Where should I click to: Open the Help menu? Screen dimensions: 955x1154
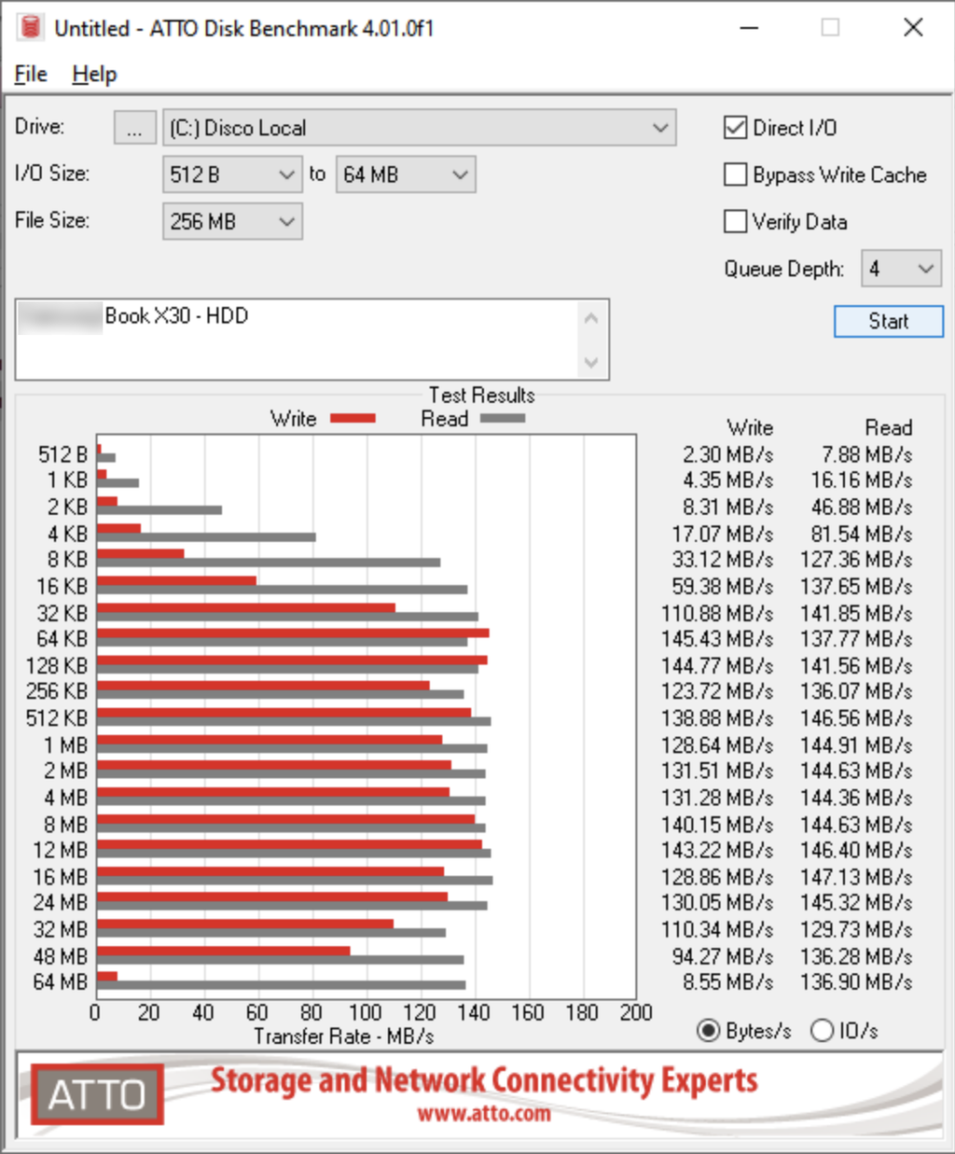94,74
